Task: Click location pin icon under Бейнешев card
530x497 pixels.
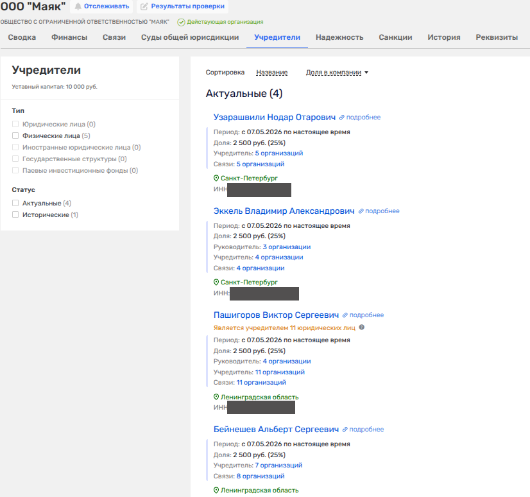Action: point(216,490)
